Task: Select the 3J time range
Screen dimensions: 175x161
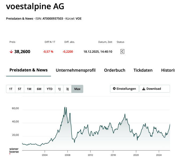Action: [x=67, y=89]
